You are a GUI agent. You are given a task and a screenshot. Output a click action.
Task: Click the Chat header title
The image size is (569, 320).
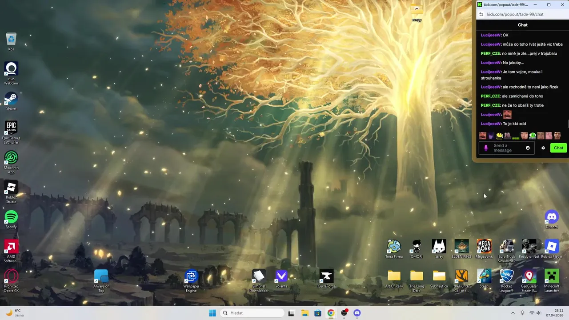coord(523,25)
